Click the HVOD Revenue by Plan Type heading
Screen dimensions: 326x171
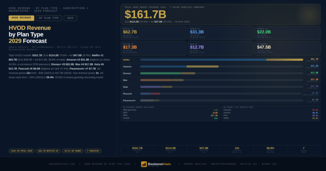coord(30,34)
